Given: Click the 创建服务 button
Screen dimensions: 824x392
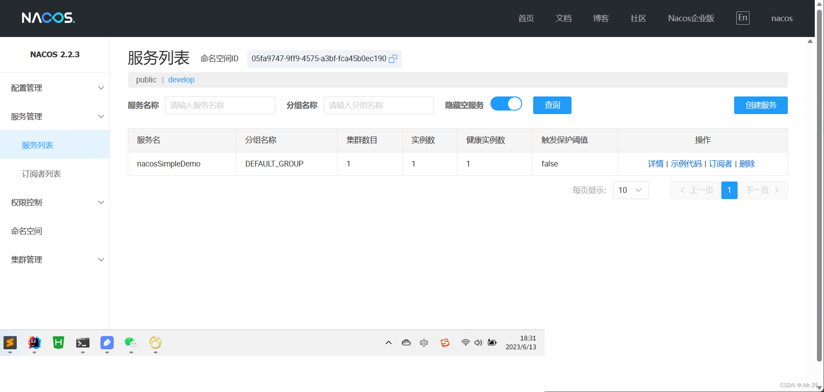Looking at the screenshot, I should tap(761, 105).
